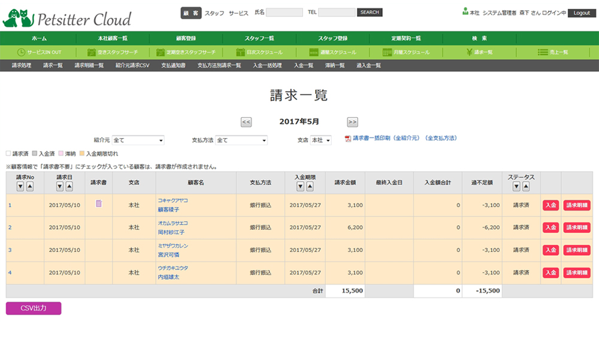
Task: Click 請求明細 button for invoice 4
Action: pyautogui.click(x=577, y=273)
